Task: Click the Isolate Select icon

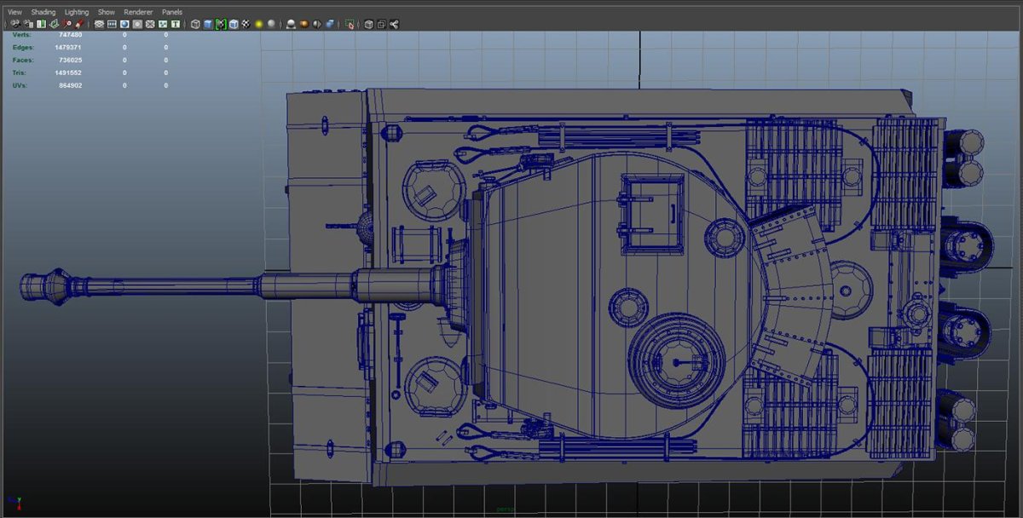Action: click(350, 25)
